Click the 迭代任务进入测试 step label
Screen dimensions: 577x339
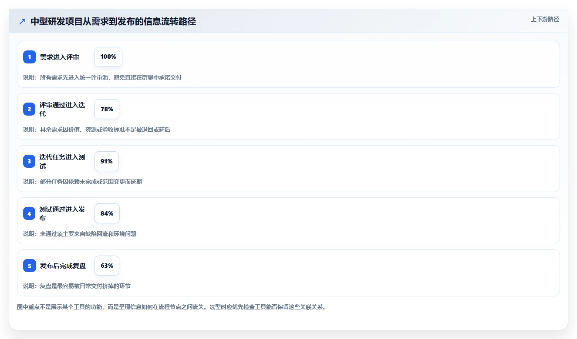(x=62, y=161)
